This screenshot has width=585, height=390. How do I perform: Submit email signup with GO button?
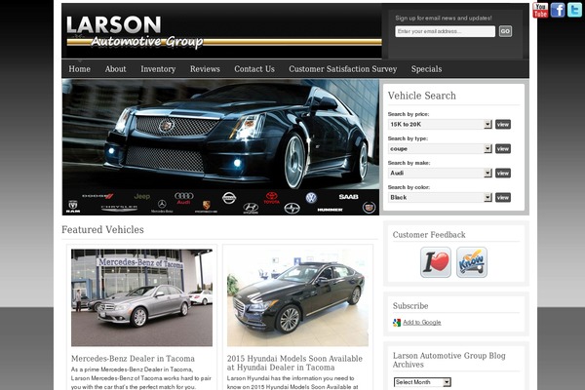(505, 31)
